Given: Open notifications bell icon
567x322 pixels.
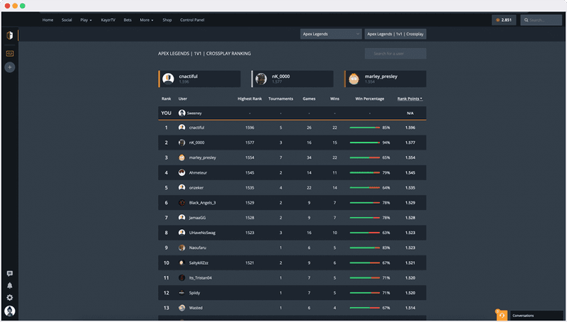Looking at the screenshot, I should click(10, 285).
